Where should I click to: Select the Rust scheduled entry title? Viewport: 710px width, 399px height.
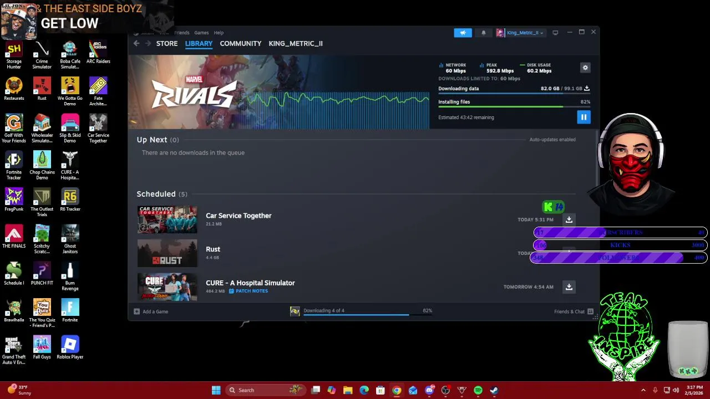coord(213,249)
